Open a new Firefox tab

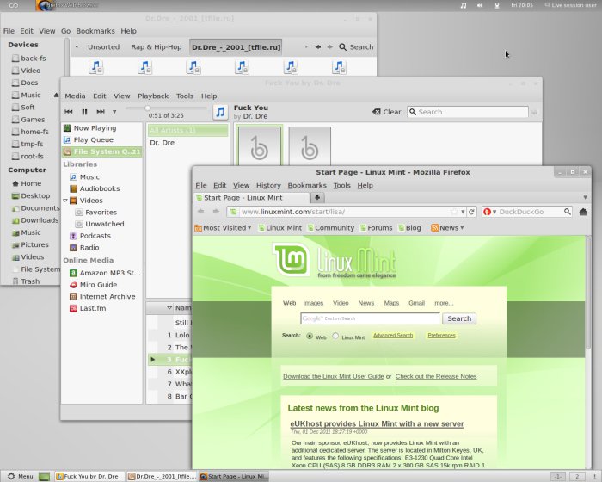coord(317,198)
